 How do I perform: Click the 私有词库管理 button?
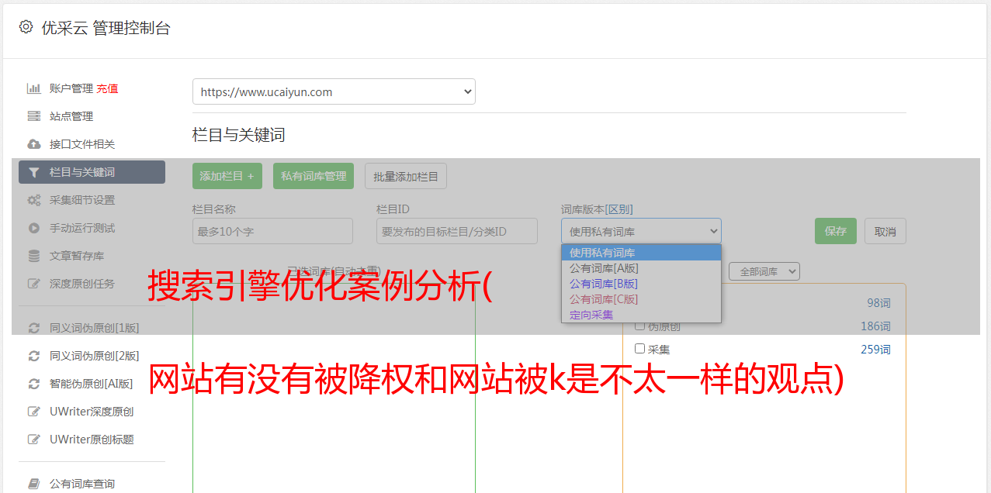click(x=314, y=176)
